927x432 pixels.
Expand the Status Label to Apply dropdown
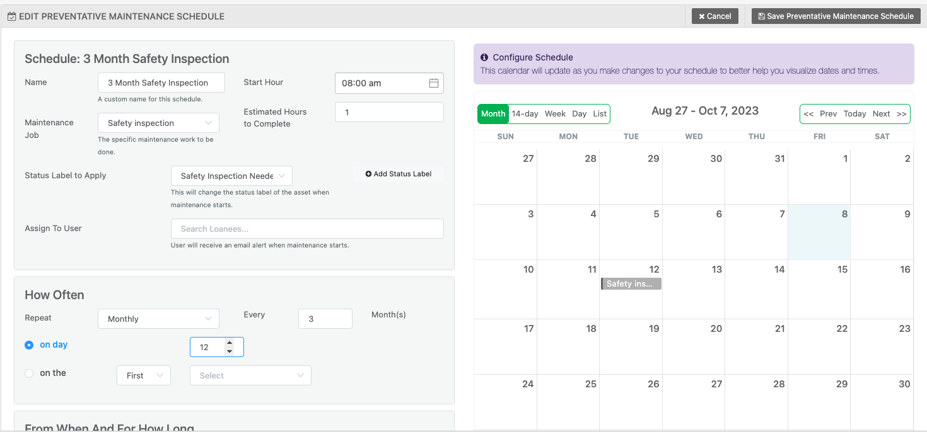pos(231,176)
